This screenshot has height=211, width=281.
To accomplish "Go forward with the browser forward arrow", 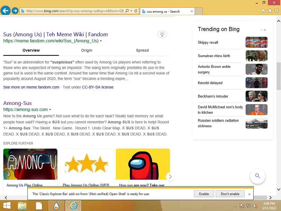I will (15, 11).
